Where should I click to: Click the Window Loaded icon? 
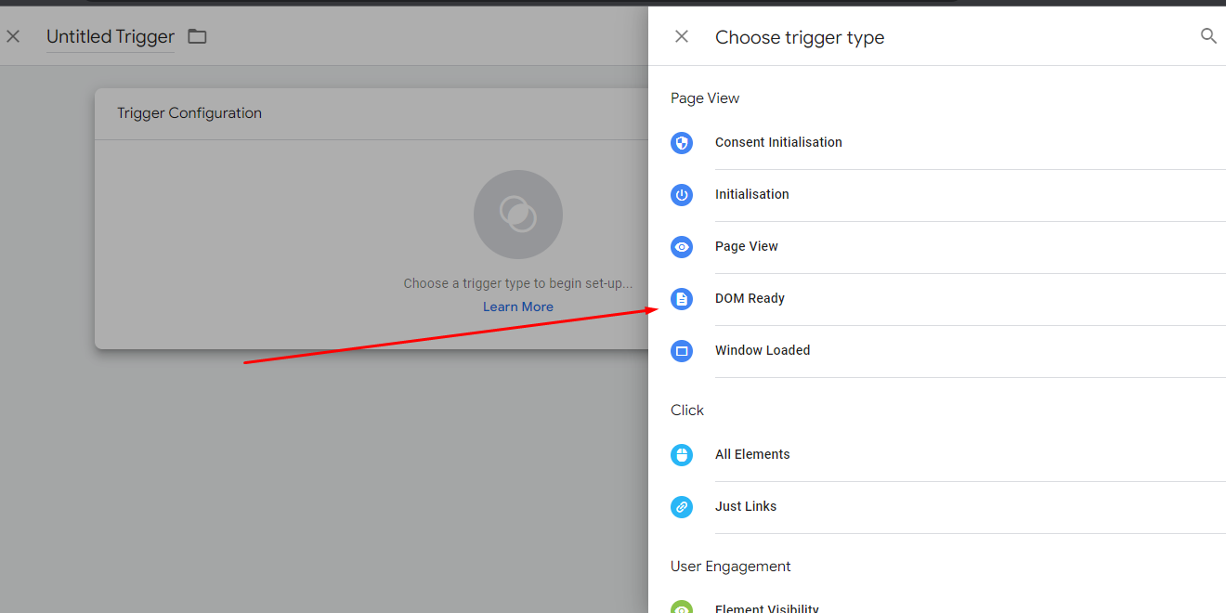[x=682, y=351]
